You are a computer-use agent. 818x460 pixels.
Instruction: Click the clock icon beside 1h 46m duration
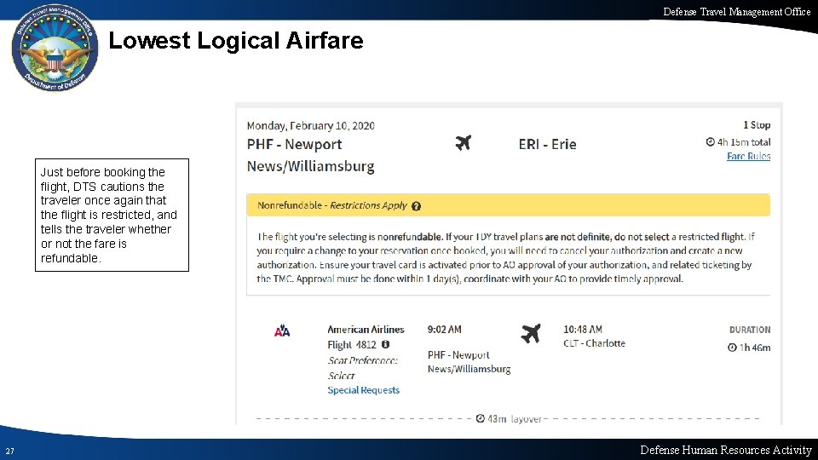(733, 347)
